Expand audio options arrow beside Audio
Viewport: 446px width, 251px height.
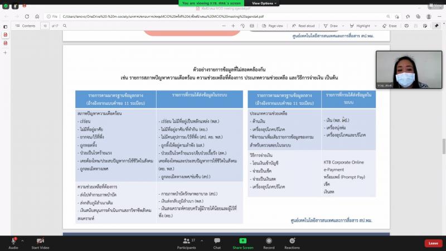[x=22, y=241]
